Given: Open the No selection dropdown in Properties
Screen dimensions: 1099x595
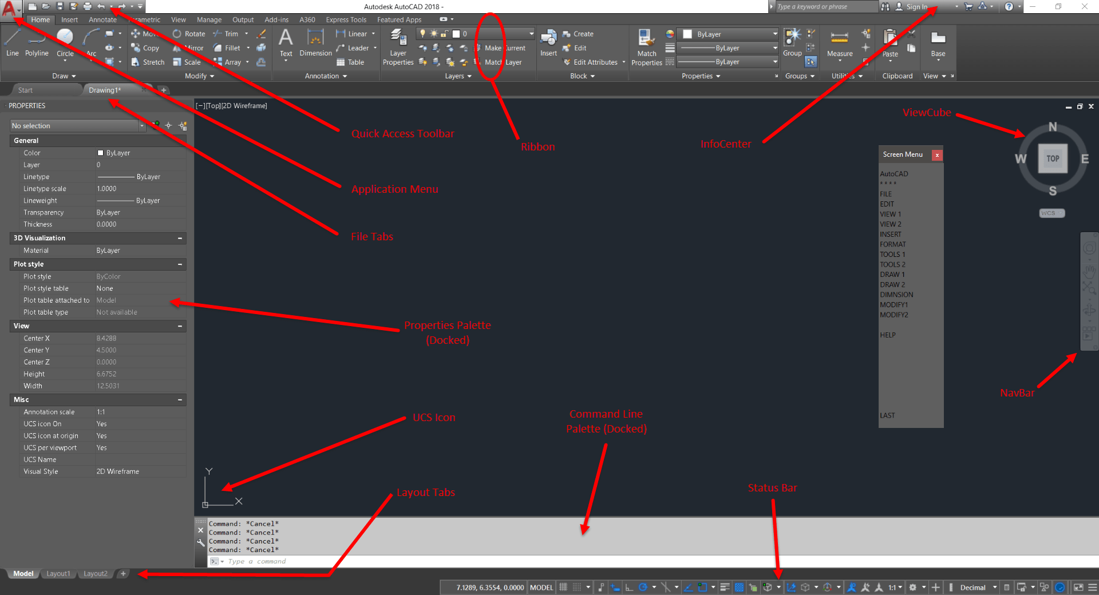Looking at the screenshot, I should 78,126.
